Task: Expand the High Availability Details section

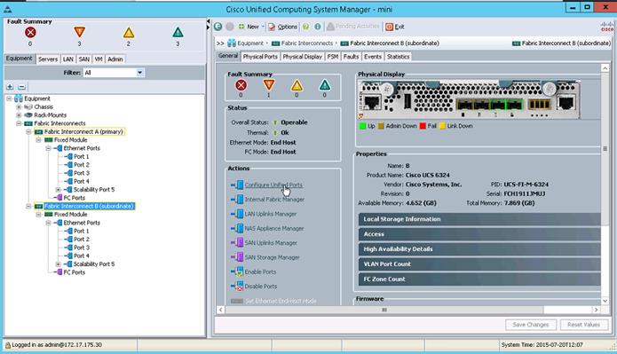Action: point(479,249)
